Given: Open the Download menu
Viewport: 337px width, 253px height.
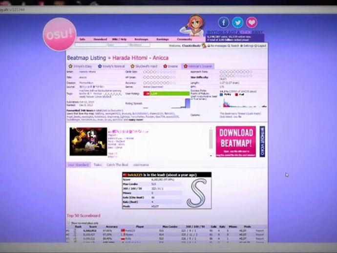Looking at the screenshot, I should [100, 40].
